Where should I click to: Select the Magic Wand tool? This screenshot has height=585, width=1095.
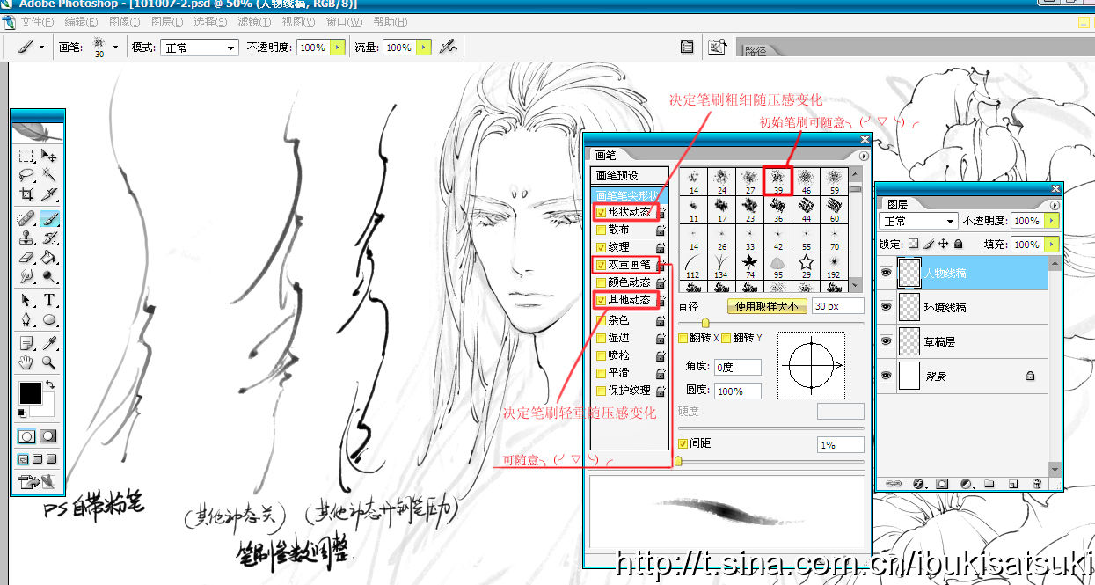(49, 175)
